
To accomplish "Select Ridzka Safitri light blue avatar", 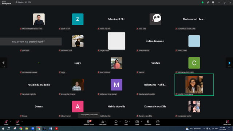I will click(x=194, y=41).
